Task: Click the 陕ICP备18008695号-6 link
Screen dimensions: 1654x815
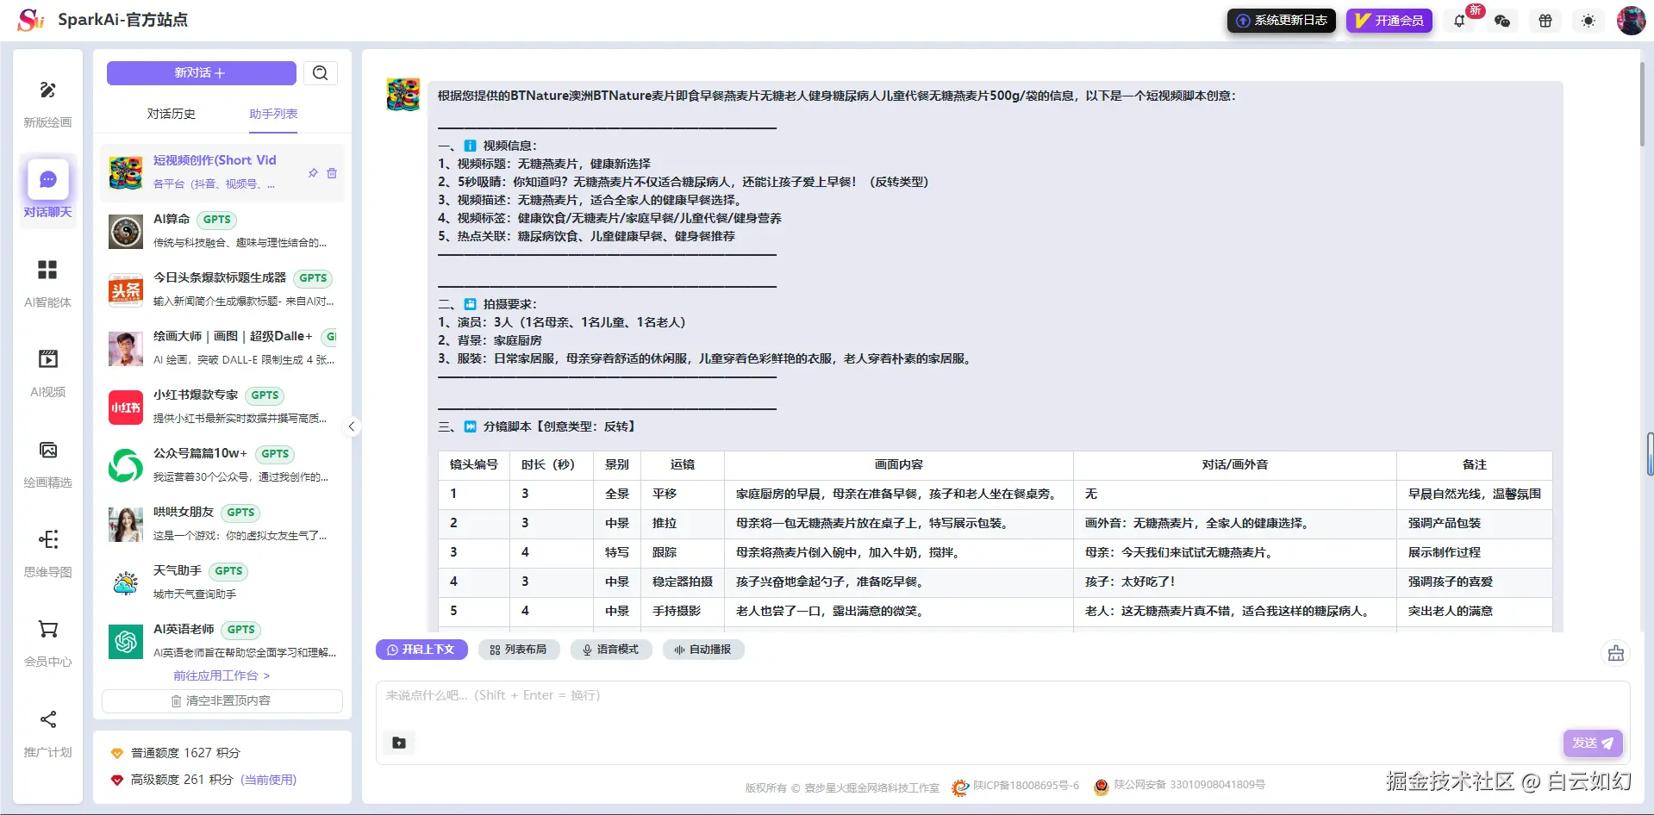Action: 1026,786
